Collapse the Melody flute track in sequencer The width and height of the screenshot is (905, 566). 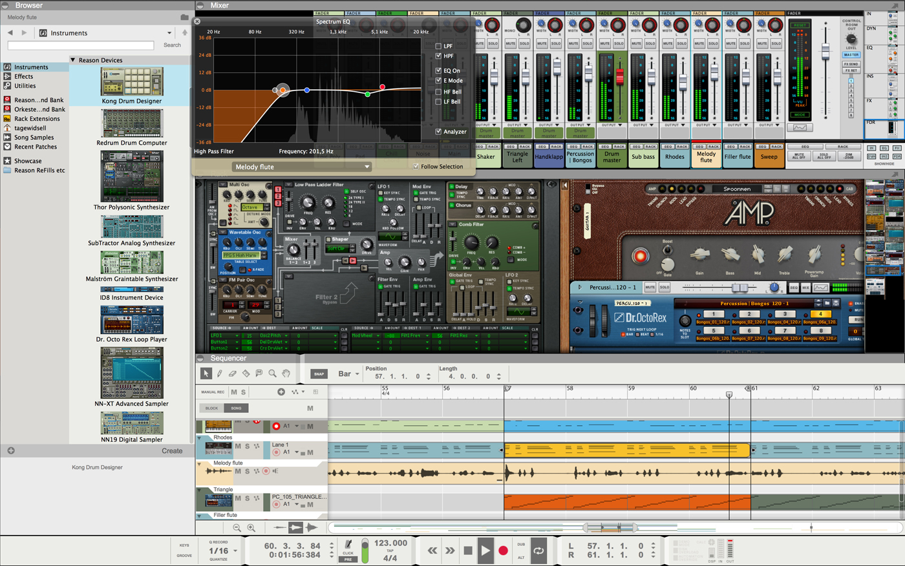pyautogui.click(x=200, y=463)
